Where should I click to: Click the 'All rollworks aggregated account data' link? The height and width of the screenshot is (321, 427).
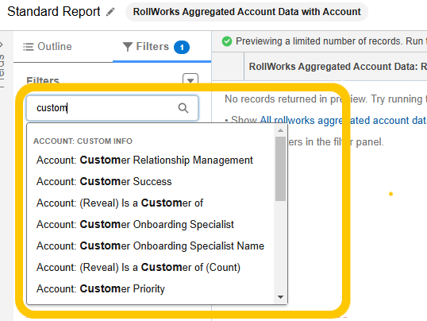[344, 120]
